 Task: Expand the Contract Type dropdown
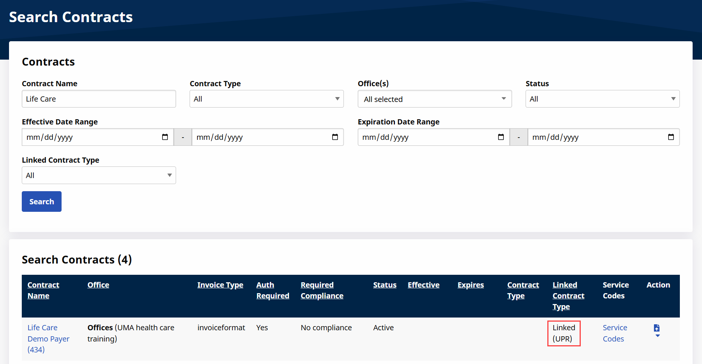coord(267,99)
